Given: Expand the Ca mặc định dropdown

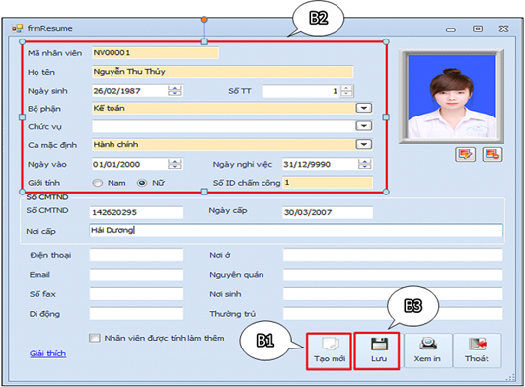Looking at the screenshot, I should pos(364,144).
